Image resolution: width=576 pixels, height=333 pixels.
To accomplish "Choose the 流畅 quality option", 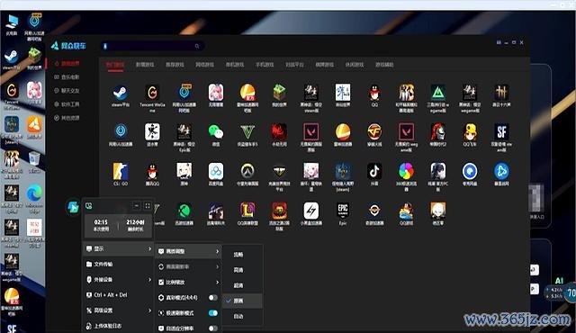I will point(242,255).
